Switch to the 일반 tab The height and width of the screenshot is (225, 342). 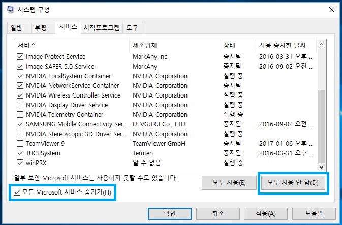coord(17,27)
